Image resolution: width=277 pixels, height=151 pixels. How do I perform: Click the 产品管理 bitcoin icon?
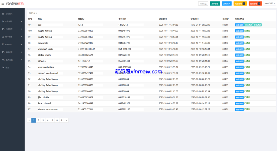coord(3,22)
